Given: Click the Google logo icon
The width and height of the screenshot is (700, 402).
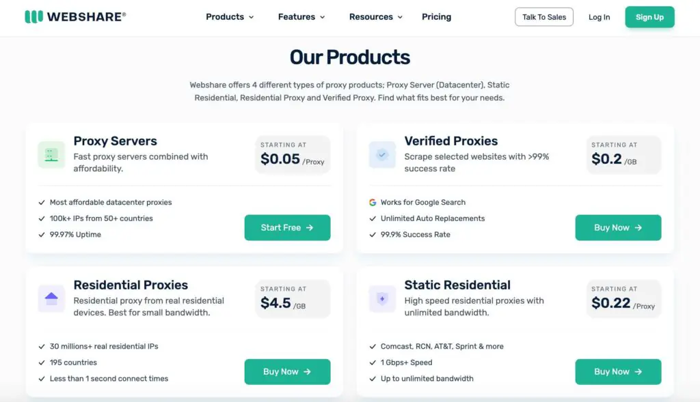Looking at the screenshot, I should tap(373, 202).
